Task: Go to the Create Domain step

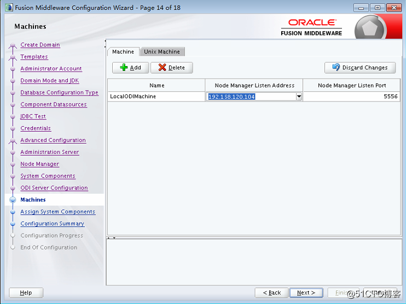Action: [x=40, y=45]
